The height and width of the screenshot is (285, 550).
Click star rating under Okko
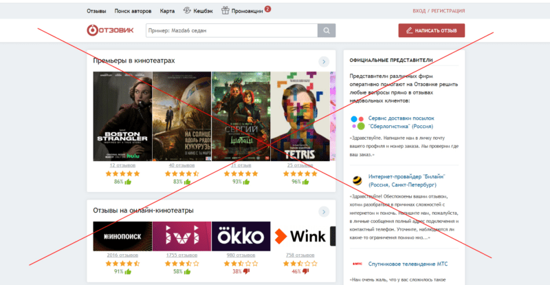point(241,263)
